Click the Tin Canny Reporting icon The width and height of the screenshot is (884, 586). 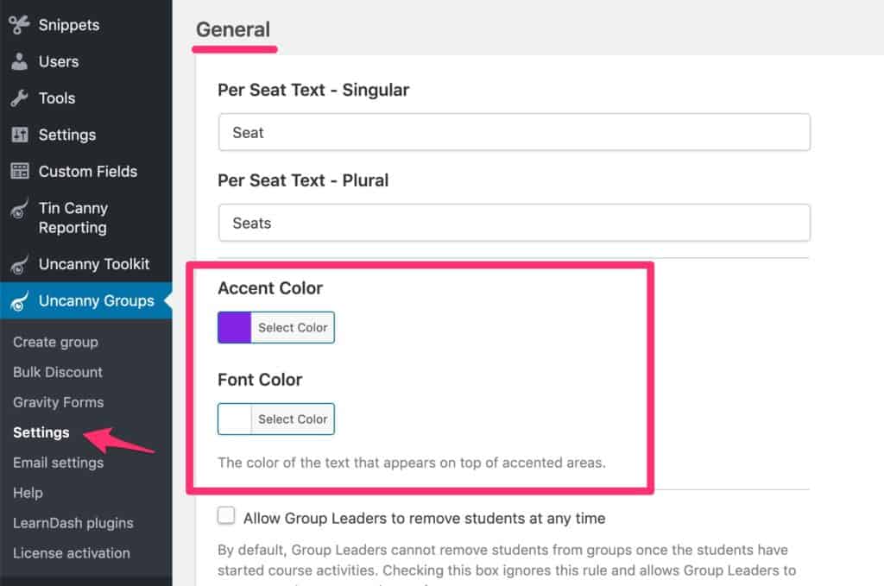(x=19, y=209)
